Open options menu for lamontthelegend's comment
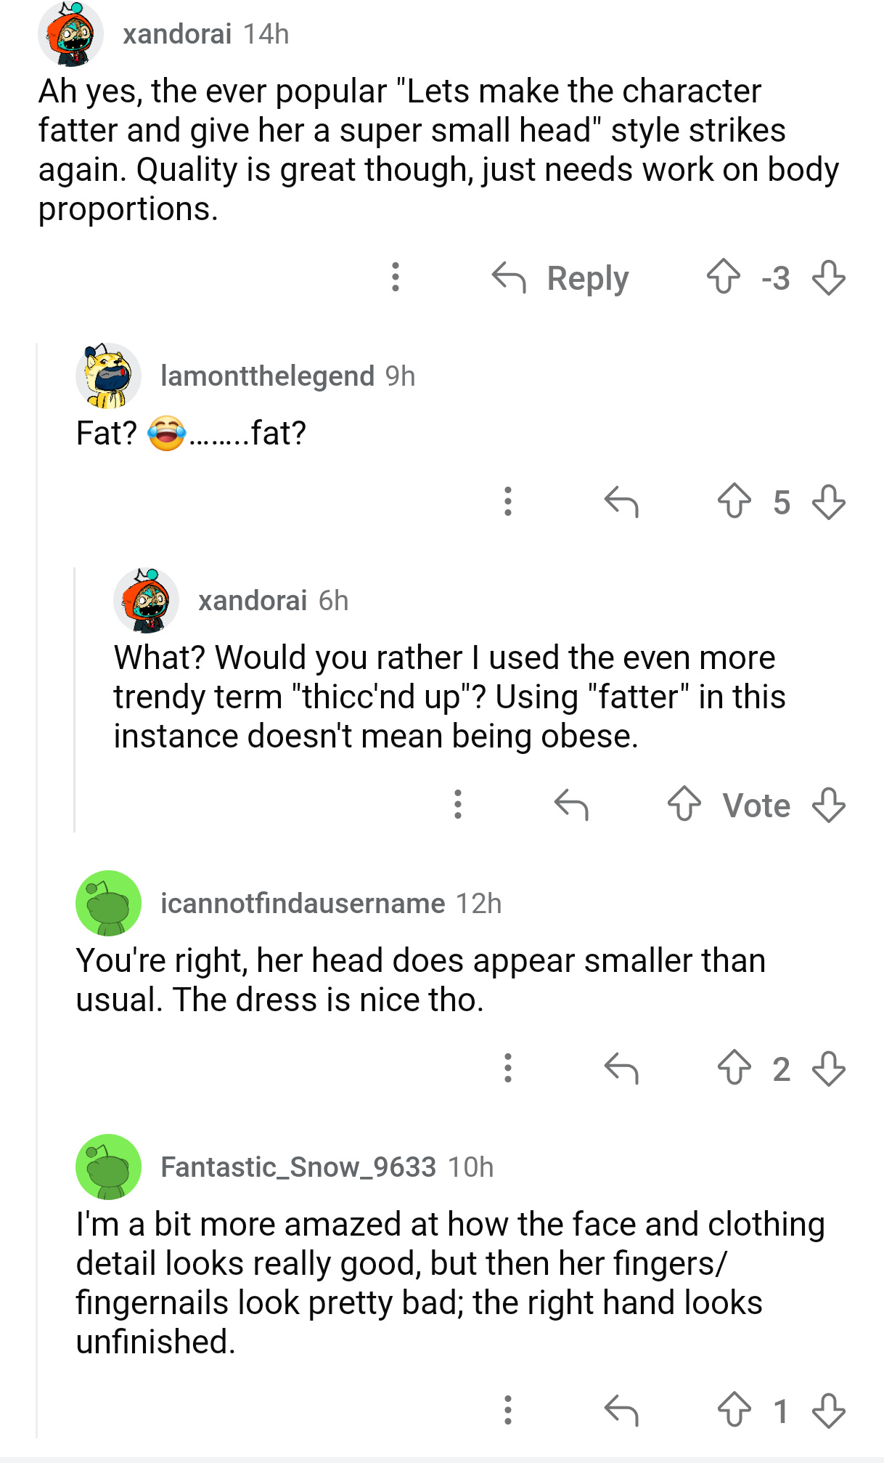Screen dimensions: 884x1463 (508, 501)
